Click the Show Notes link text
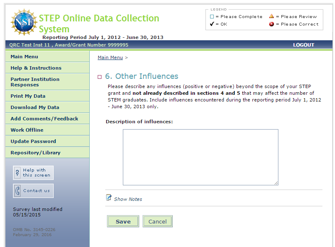335x247 pixels. [x=128, y=199]
